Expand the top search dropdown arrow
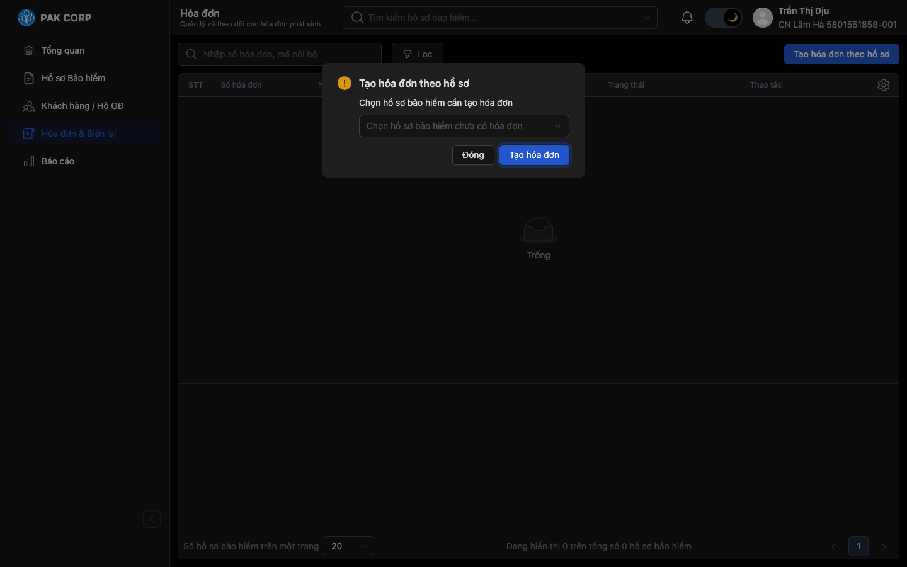The height and width of the screenshot is (567, 907). click(646, 18)
